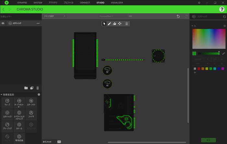Collapse the 効果を追加 section

1,95
